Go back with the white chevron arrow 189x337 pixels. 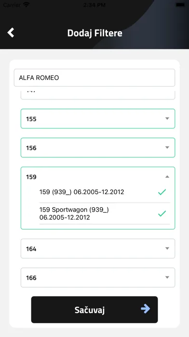[x=11, y=32]
